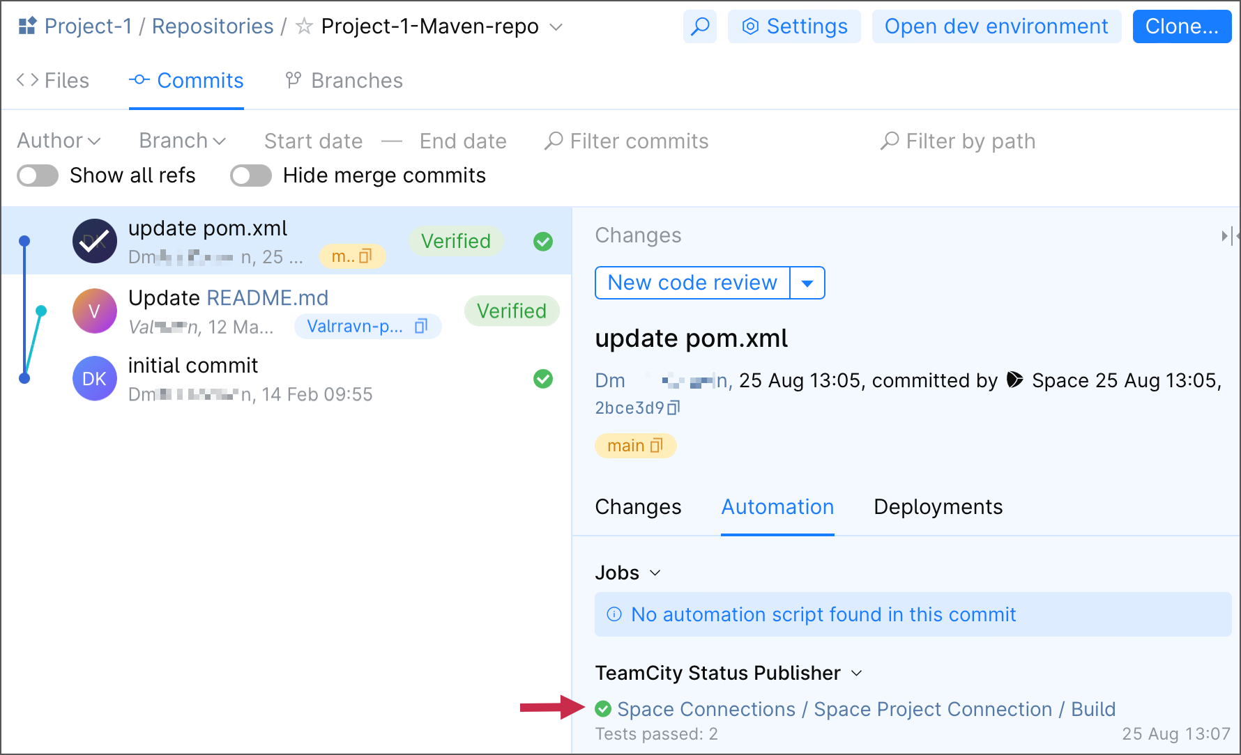Enable Show all refs
The width and height of the screenshot is (1241, 755).
click(37, 175)
